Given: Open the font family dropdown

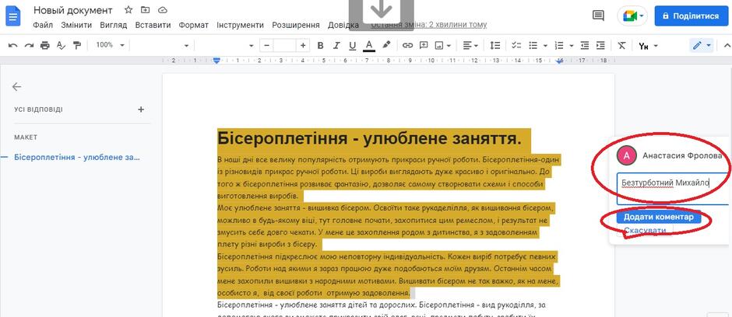Looking at the screenshot, I should [226, 45].
